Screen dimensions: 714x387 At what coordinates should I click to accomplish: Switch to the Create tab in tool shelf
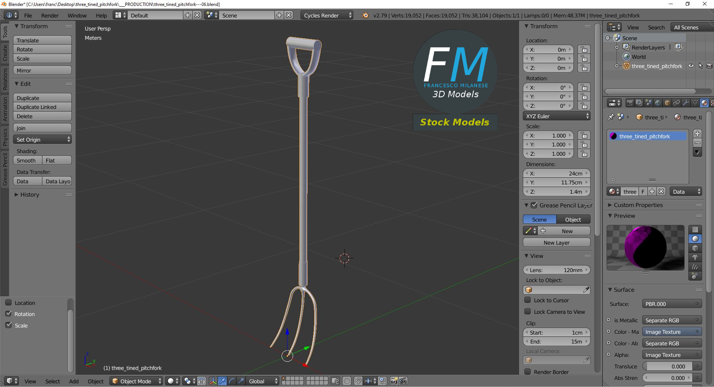click(x=5, y=53)
